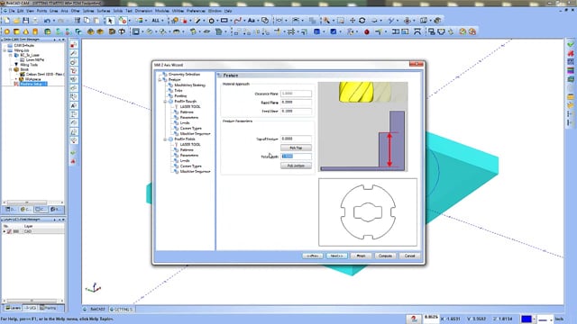The height and width of the screenshot is (324, 577).
Task: Click the circle drawing tool icon
Action: pyautogui.click(x=211, y=21)
